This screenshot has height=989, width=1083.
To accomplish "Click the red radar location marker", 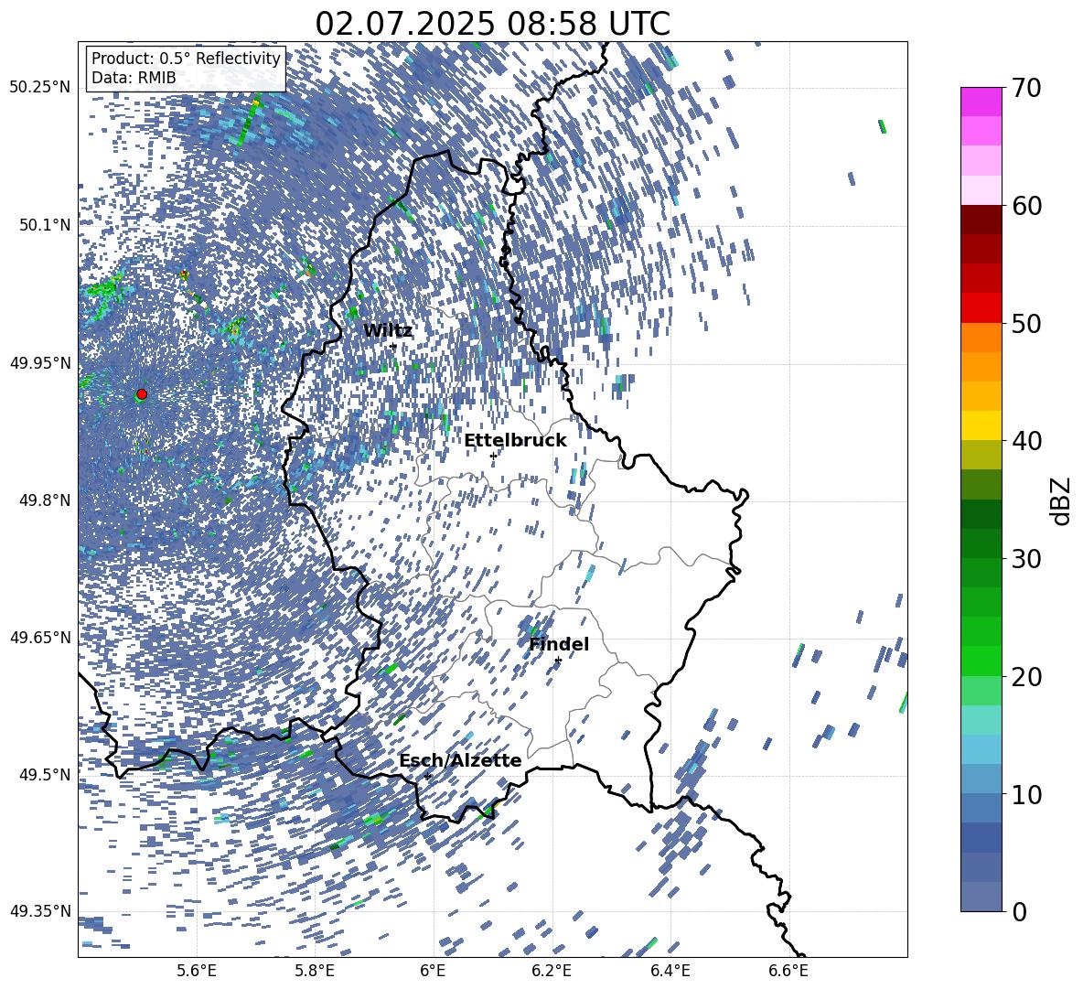I will [x=142, y=394].
